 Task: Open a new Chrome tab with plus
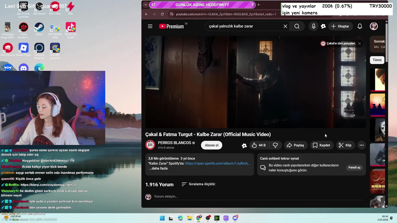click(258, 5)
